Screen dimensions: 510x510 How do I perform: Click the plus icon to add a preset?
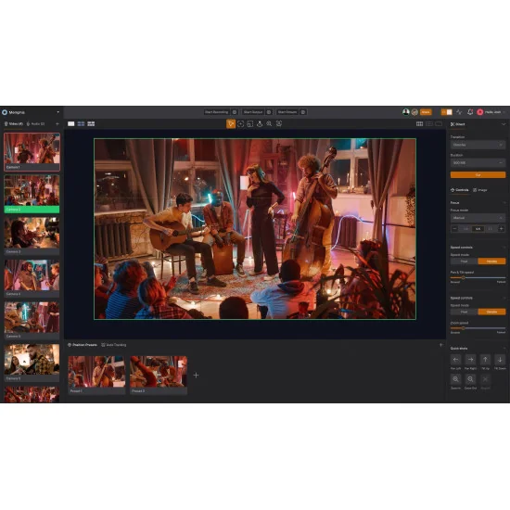pyautogui.click(x=196, y=375)
